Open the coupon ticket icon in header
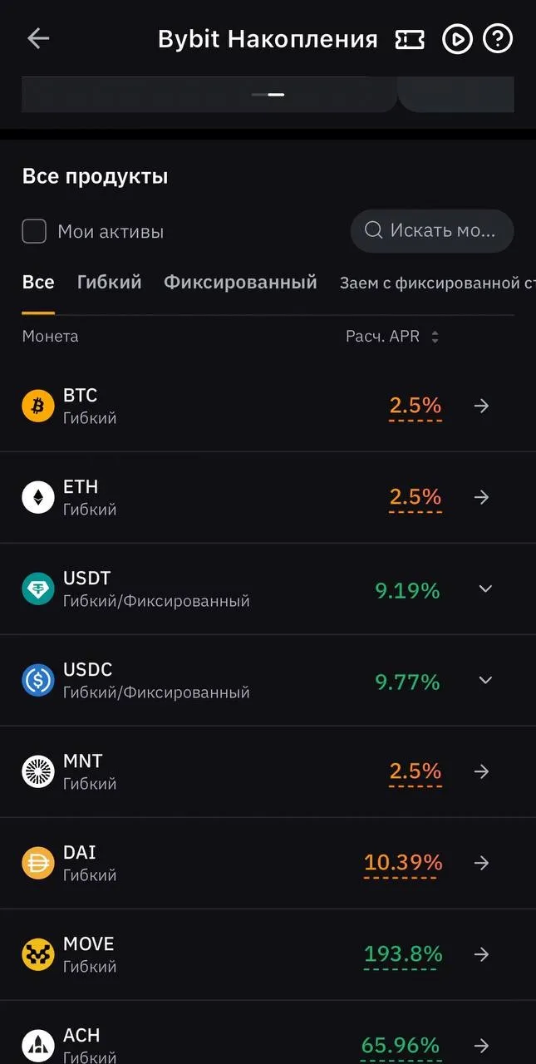 pyautogui.click(x=410, y=39)
